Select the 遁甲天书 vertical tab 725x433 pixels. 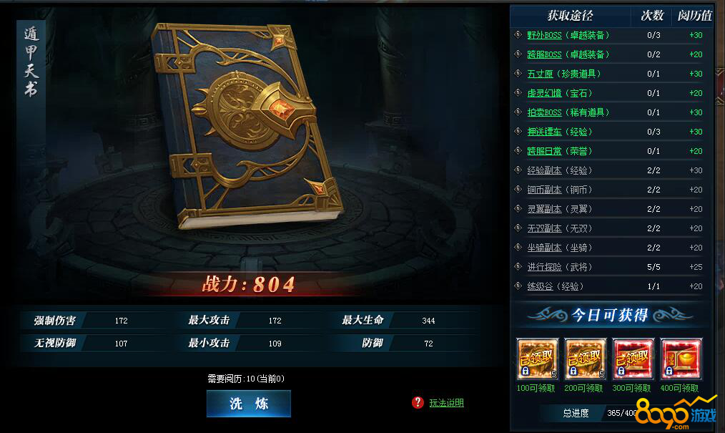pos(31,62)
